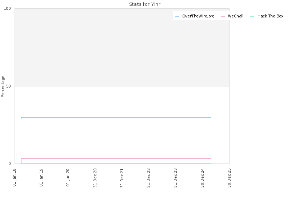This screenshot has height=218, width=291.
Task: Click the 01.Jan.18 x-axis date label
Action: [x=14, y=177]
